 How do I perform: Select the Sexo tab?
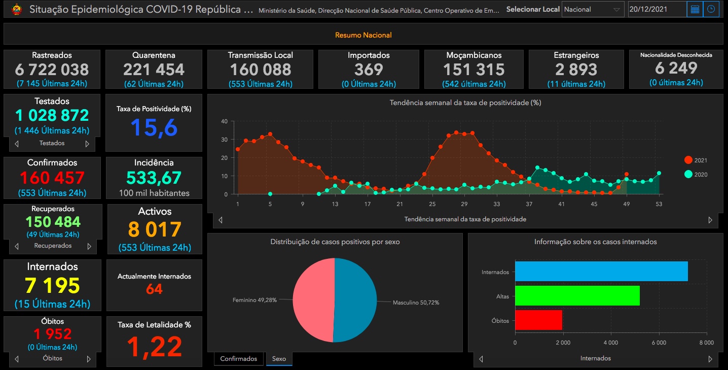(279, 359)
